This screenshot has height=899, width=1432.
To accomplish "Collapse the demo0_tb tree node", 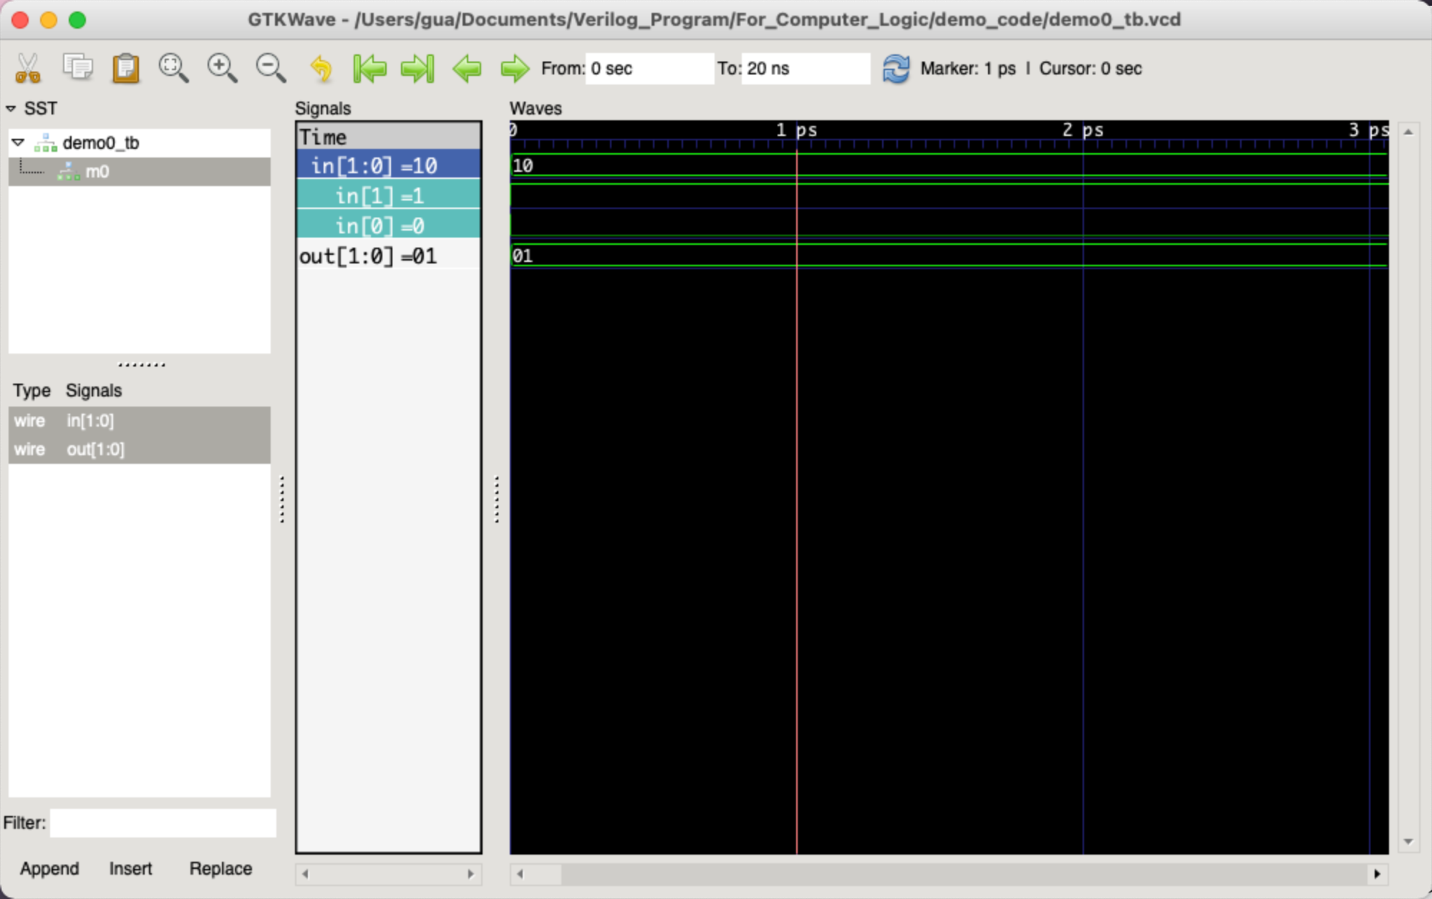I will [x=19, y=142].
